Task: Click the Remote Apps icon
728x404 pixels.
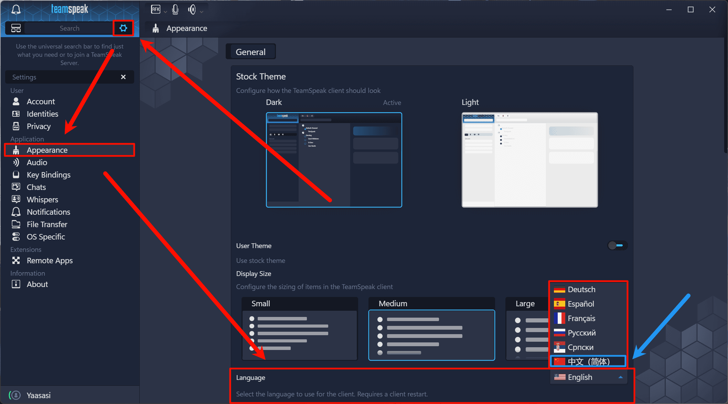Action: tap(16, 261)
